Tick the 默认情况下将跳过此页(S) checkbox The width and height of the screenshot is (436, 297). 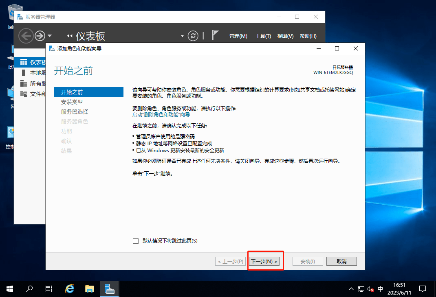(x=136, y=241)
